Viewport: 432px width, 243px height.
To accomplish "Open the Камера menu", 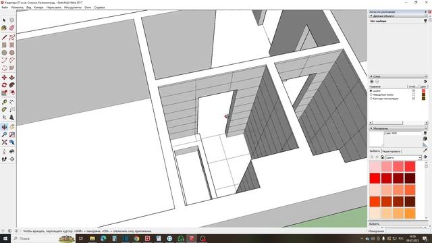I will point(39,7).
